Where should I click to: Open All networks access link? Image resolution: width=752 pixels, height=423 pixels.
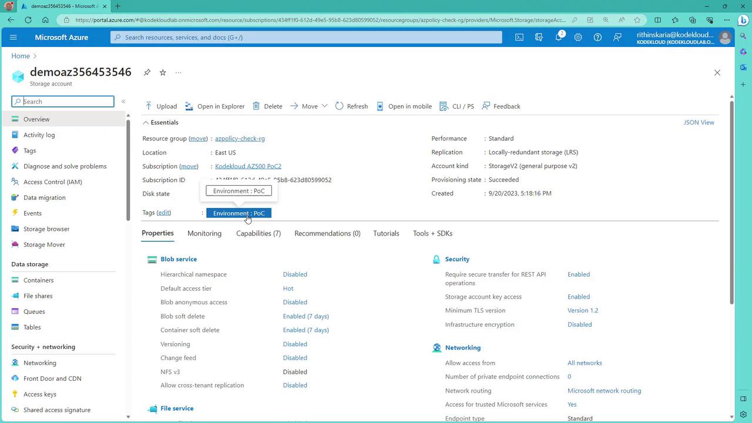click(x=585, y=363)
